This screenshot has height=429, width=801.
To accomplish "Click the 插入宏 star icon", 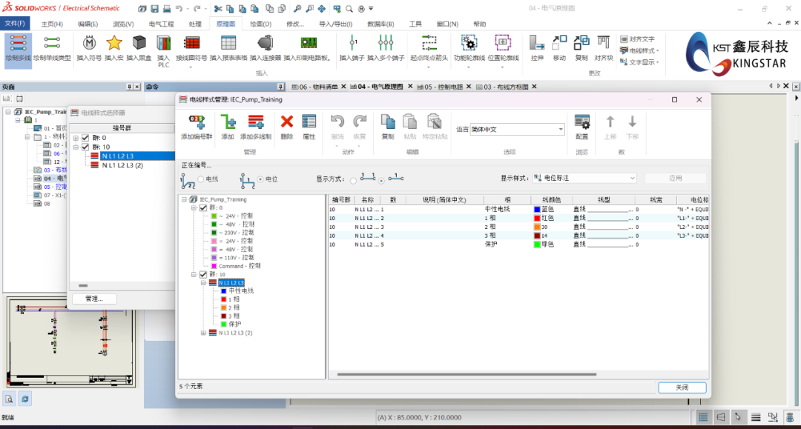I will pos(114,43).
